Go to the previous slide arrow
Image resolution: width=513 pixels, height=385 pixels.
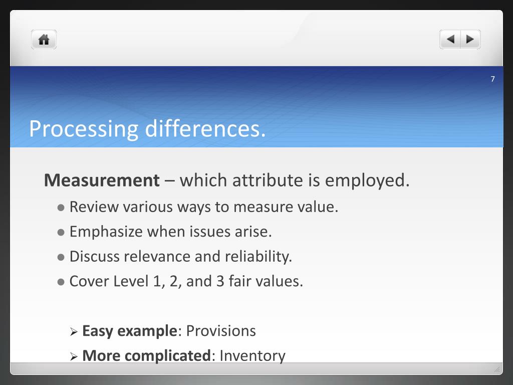451,39
